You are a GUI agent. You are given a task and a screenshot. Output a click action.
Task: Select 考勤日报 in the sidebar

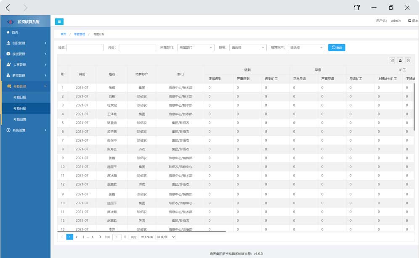pyautogui.click(x=20, y=97)
